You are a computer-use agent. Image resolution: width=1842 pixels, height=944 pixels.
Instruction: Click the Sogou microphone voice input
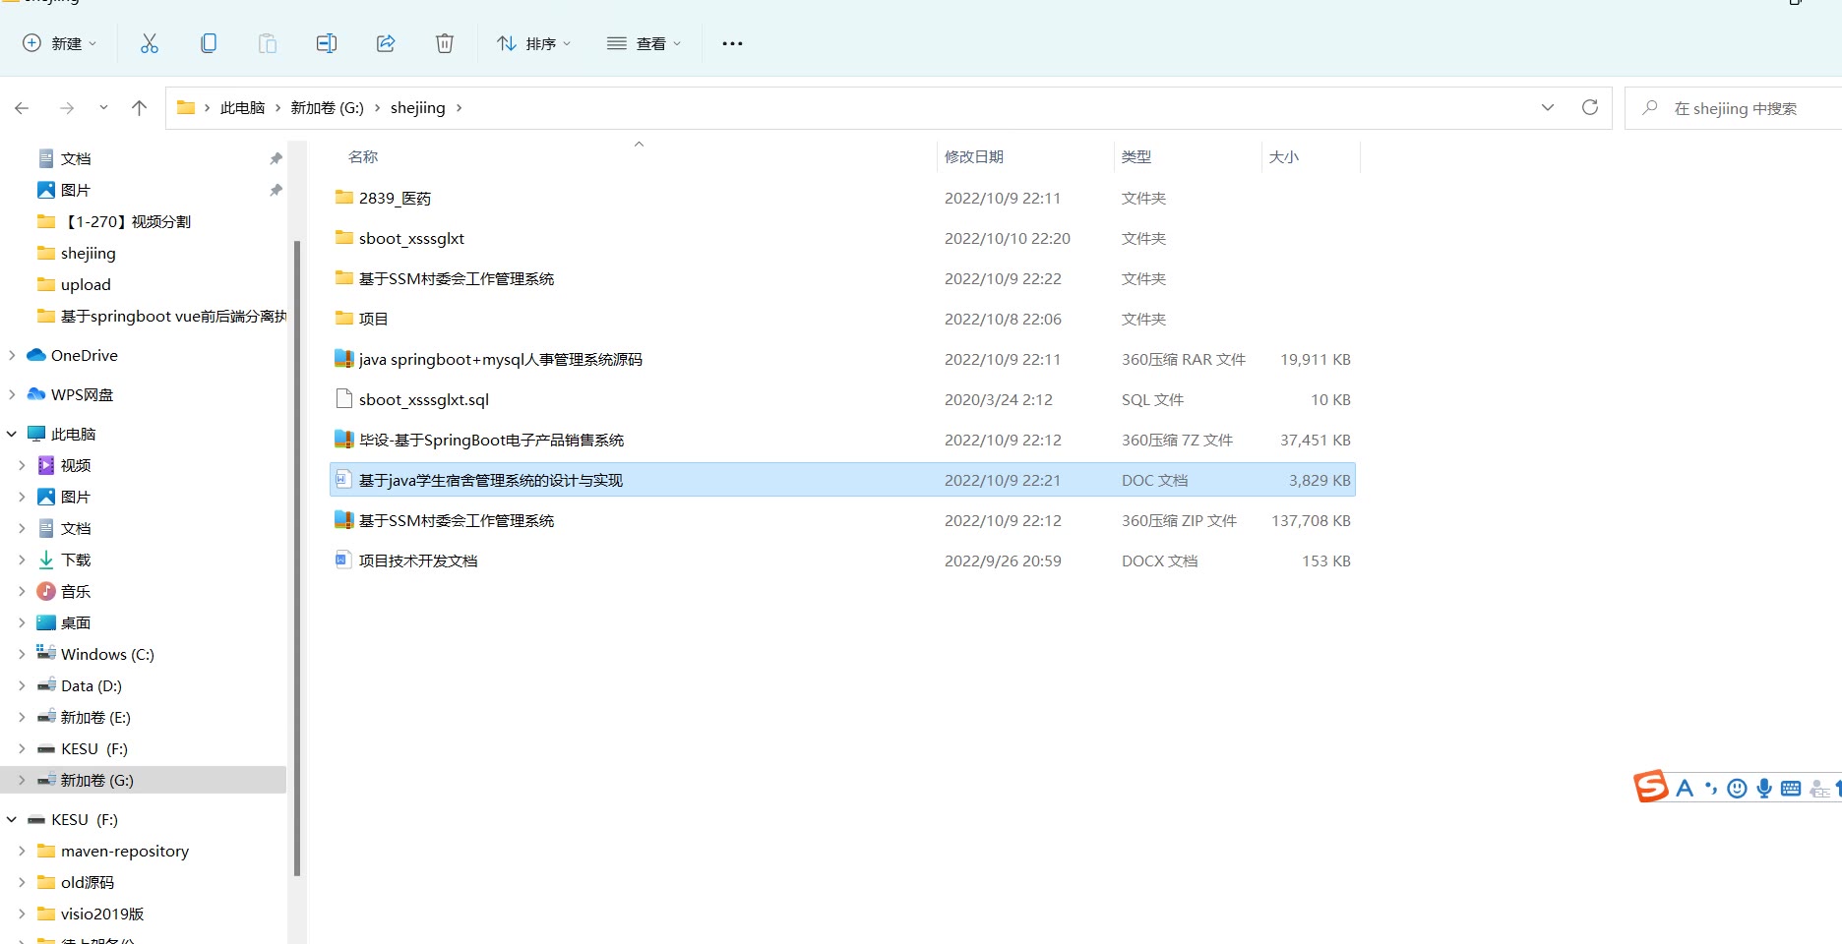1764,789
